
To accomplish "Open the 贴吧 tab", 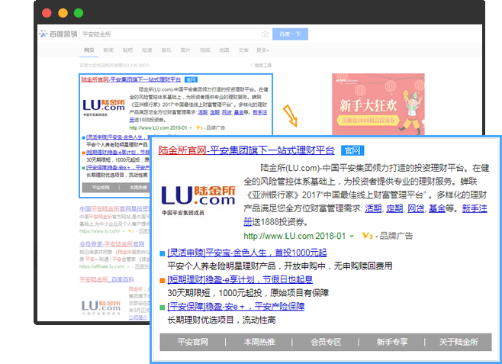I will coord(127,50).
